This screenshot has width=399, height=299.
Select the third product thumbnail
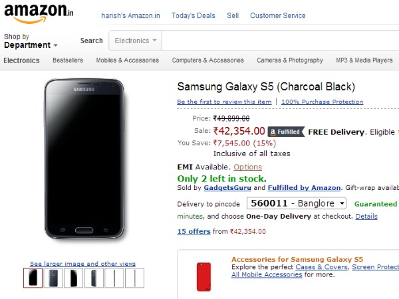tap(73, 278)
